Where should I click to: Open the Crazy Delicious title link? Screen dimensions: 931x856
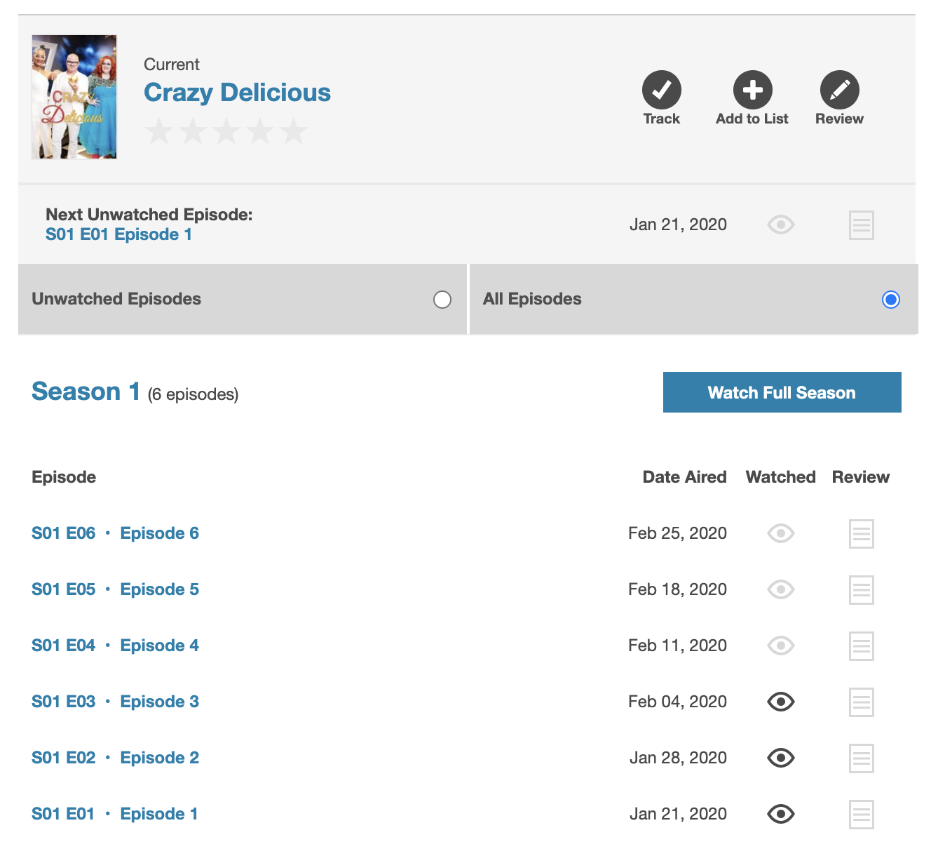pos(237,93)
